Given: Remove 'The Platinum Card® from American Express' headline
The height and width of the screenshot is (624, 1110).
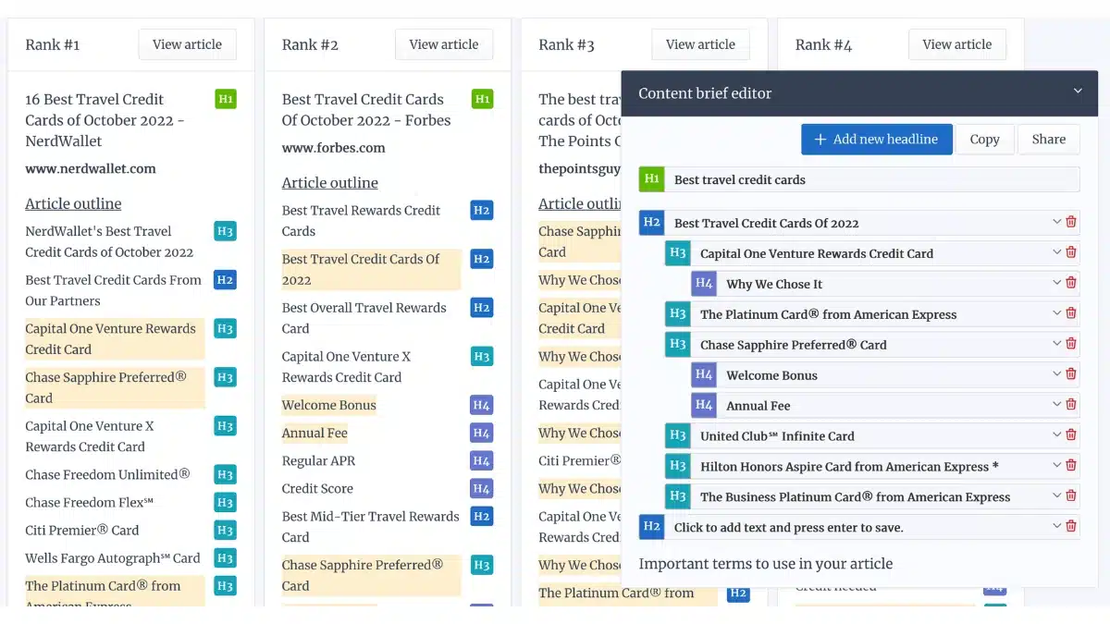Looking at the screenshot, I should [x=1071, y=313].
